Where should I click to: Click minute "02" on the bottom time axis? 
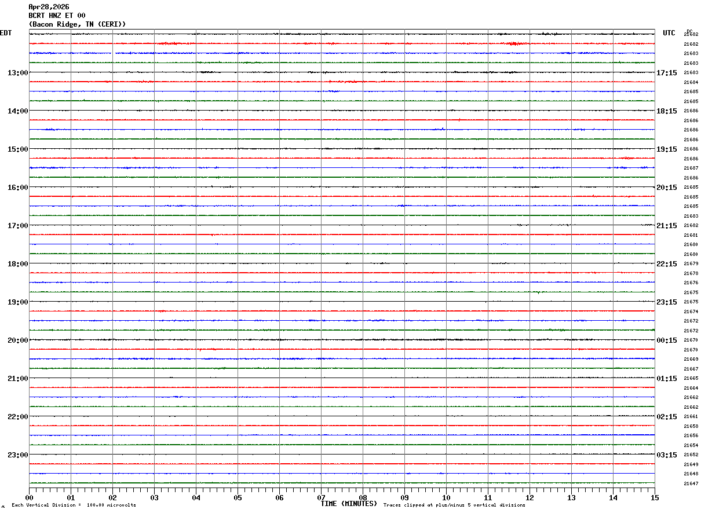tap(112, 497)
